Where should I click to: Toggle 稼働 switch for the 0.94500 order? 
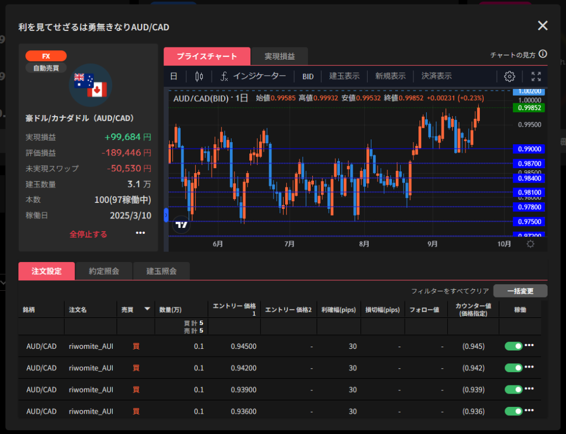click(x=513, y=346)
